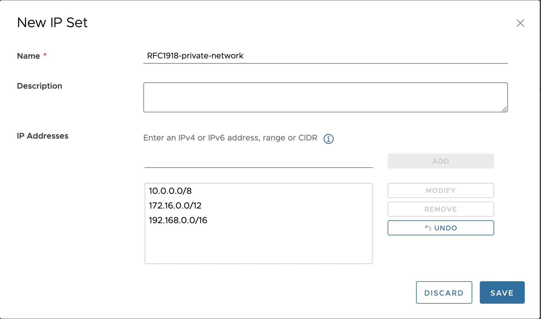The height and width of the screenshot is (319, 541).
Task: Focus the IP address entry field
Action: [258, 161]
